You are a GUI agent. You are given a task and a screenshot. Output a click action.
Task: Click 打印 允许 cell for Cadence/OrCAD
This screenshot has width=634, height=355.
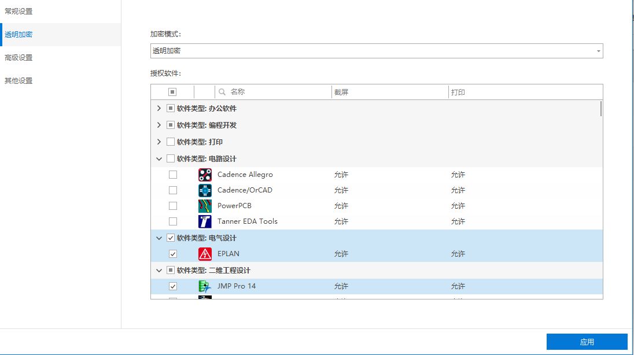click(458, 190)
